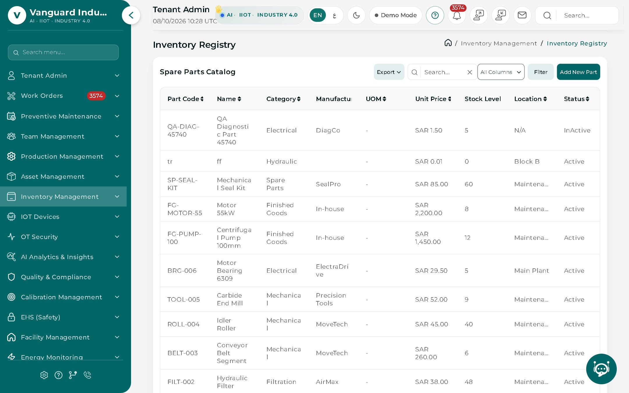The image size is (629, 393).
Task: Expand the Inventory Management chevron
Action: pyautogui.click(x=117, y=196)
